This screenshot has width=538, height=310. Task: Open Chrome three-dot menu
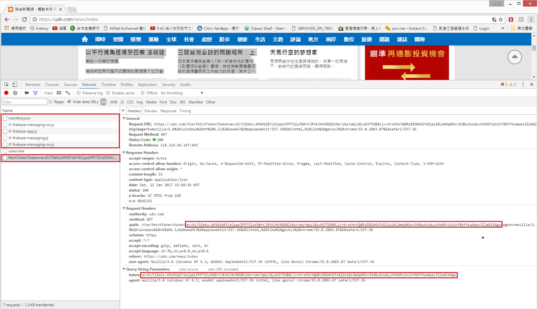pyautogui.click(x=531, y=20)
